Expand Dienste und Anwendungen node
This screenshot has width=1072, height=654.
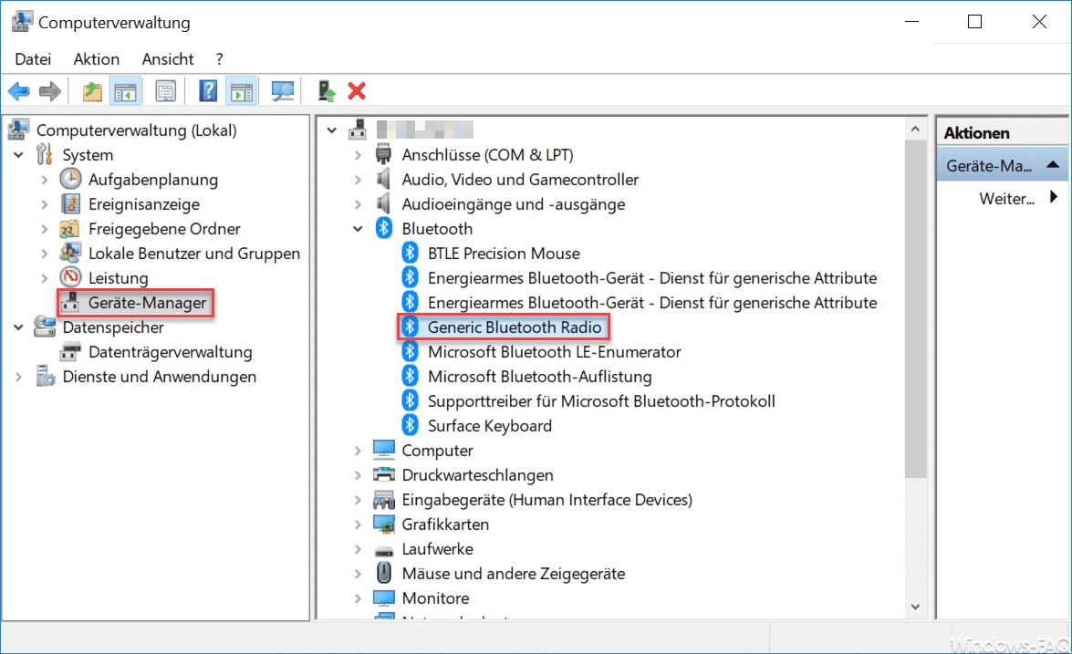tap(18, 377)
